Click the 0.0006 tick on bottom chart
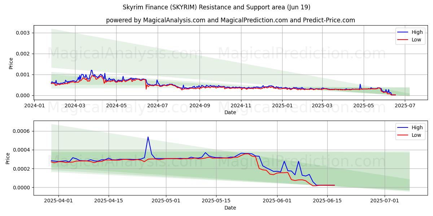The height and width of the screenshot is (216, 433). pyautogui.click(x=22, y=131)
